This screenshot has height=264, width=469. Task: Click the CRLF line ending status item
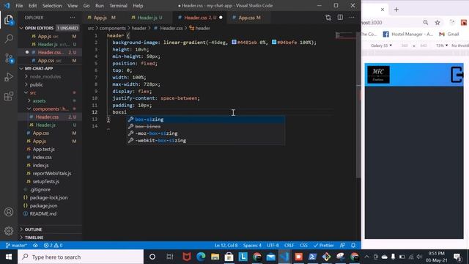289,245
